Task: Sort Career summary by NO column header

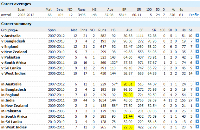Action: point(92,30)
